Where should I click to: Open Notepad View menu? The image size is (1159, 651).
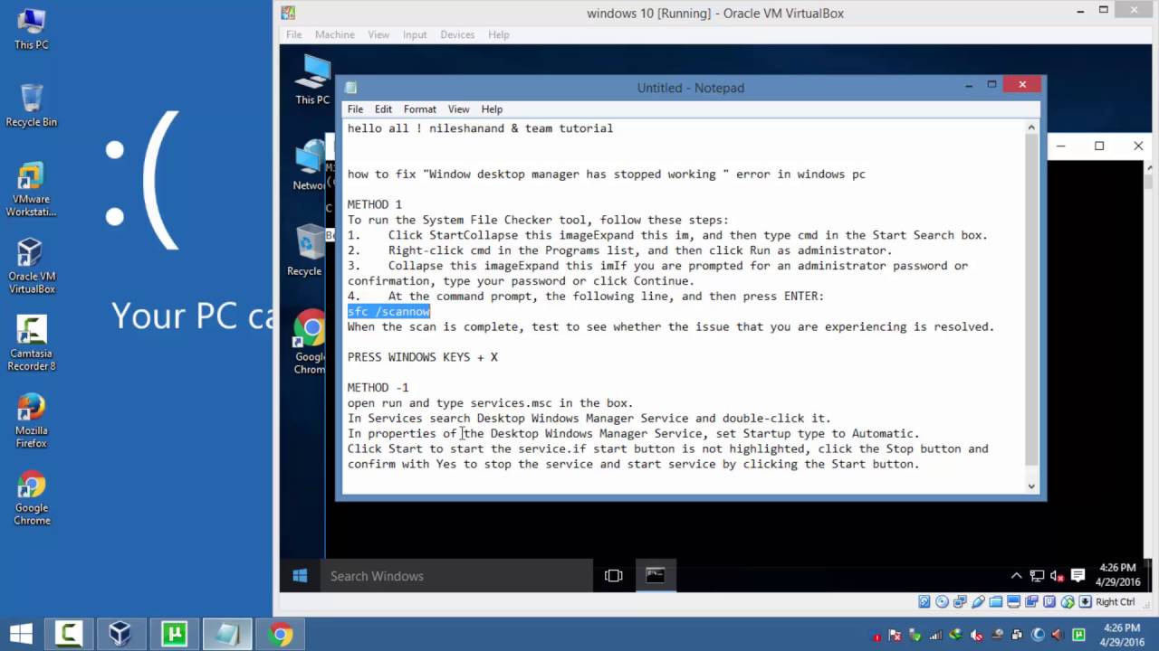click(x=458, y=108)
